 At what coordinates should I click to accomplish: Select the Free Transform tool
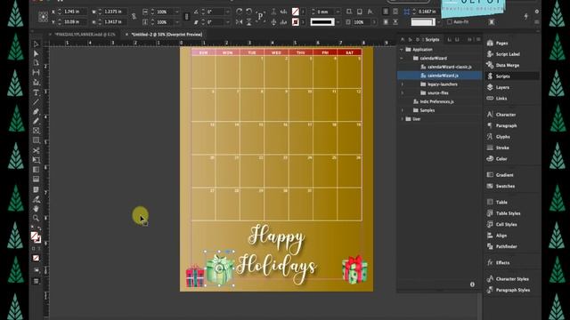click(x=36, y=160)
